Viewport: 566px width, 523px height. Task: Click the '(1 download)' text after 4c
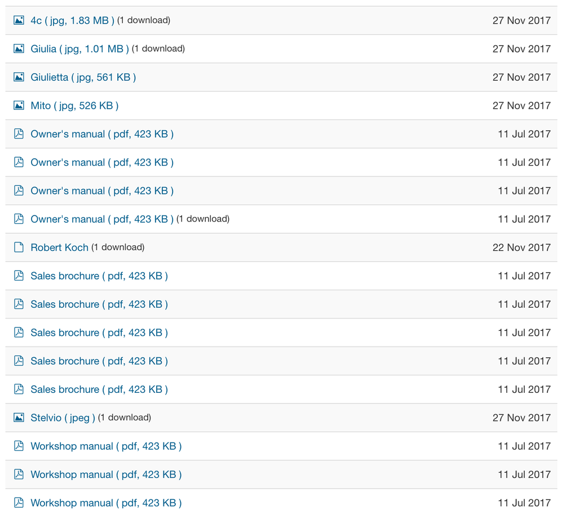pyautogui.click(x=144, y=20)
